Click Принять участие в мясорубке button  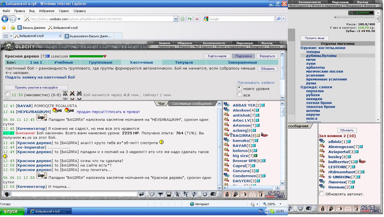pyautogui.click(x=36, y=87)
